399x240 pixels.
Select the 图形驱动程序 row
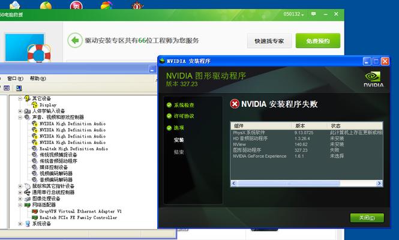(307, 150)
